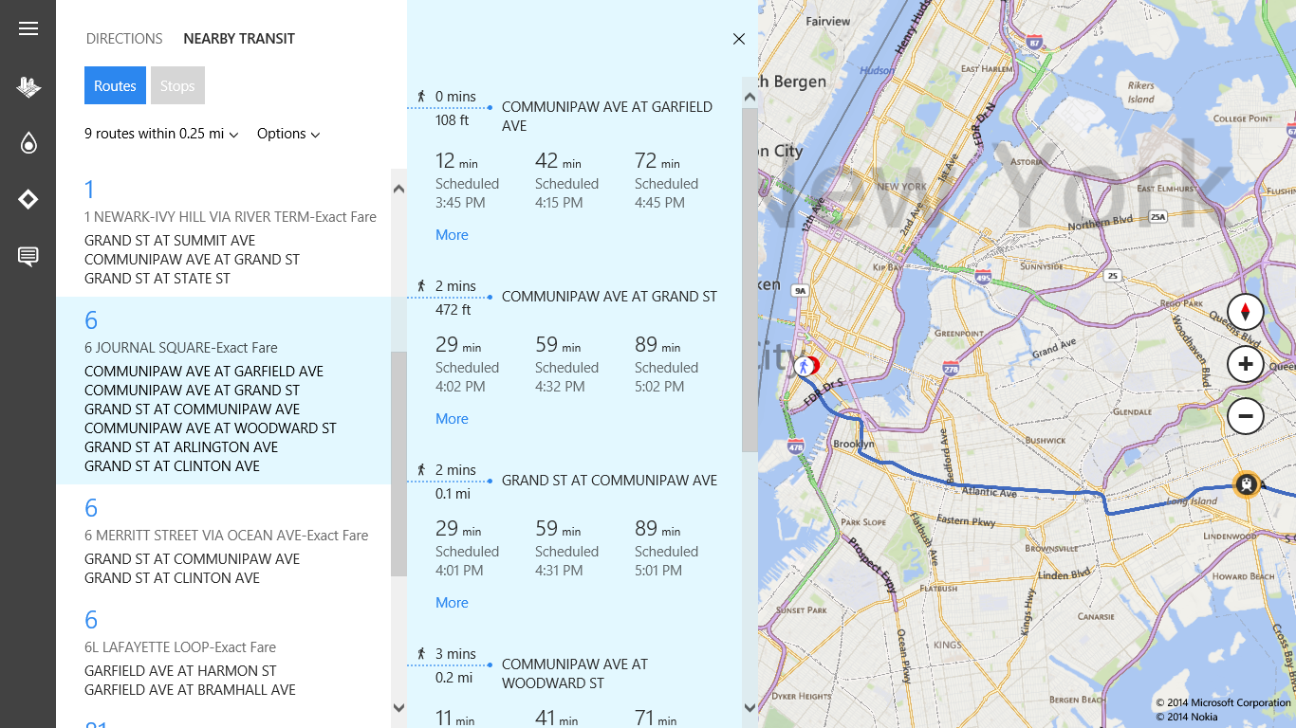Switch to the Stops view
This screenshot has width=1296, height=728.
coord(177,85)
